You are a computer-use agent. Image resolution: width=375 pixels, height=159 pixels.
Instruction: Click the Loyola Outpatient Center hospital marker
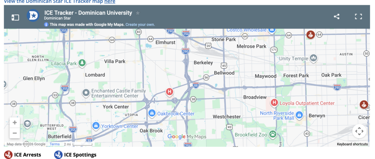pos(275,103)
